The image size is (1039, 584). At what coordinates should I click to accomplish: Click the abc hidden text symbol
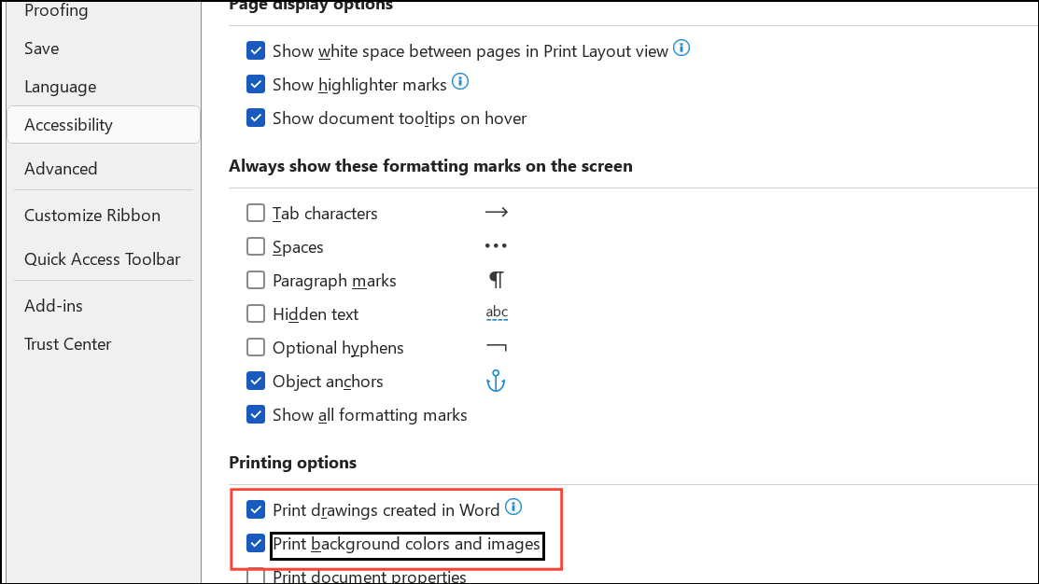coord(496,312)
